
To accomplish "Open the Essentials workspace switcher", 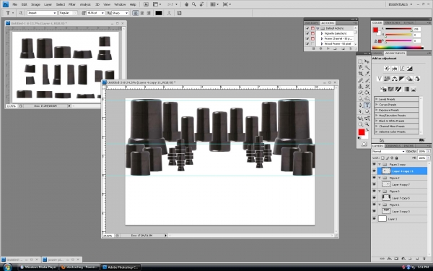I will click(400, 4).
